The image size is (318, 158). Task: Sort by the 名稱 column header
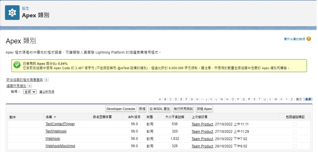(x=49, y=117)
